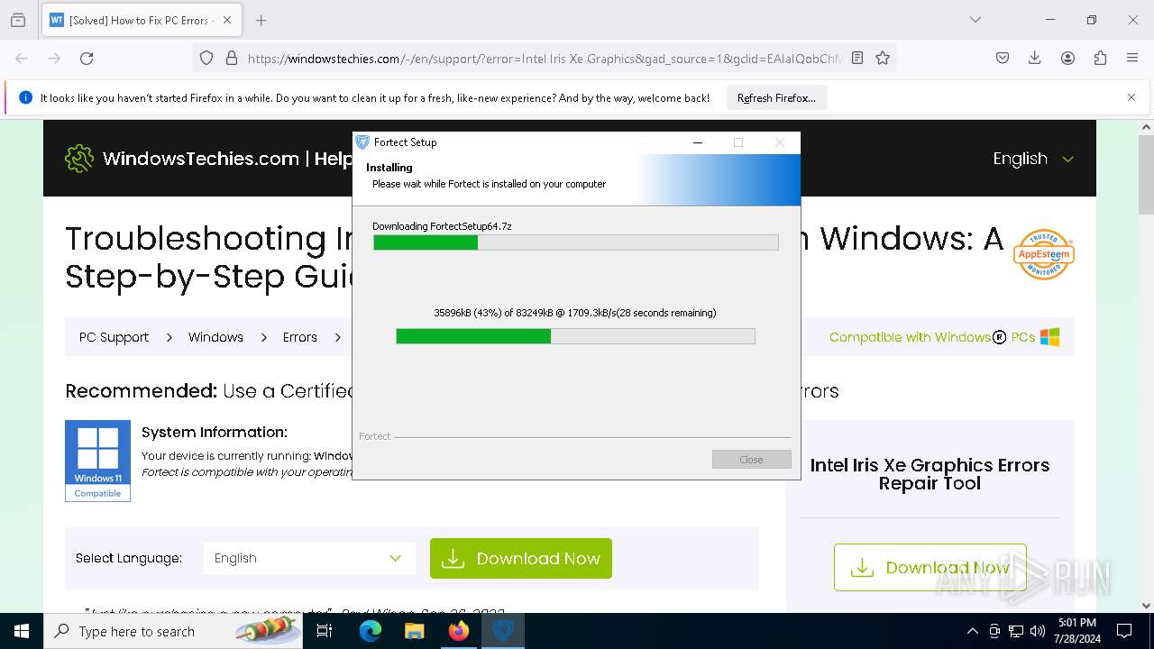Click the volume speaker tray icon
The image size is (1154, 649).
[1038, 631]
